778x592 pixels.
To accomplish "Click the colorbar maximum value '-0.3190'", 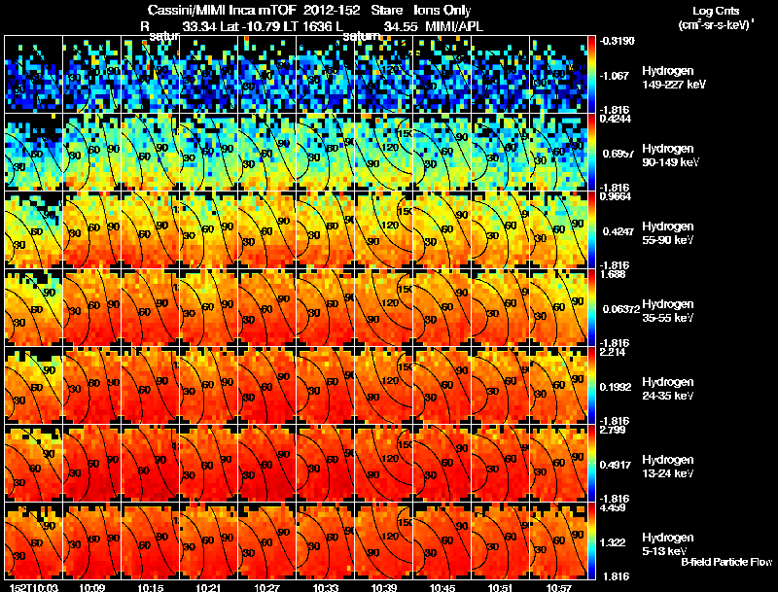I will [x=617, y=41].
